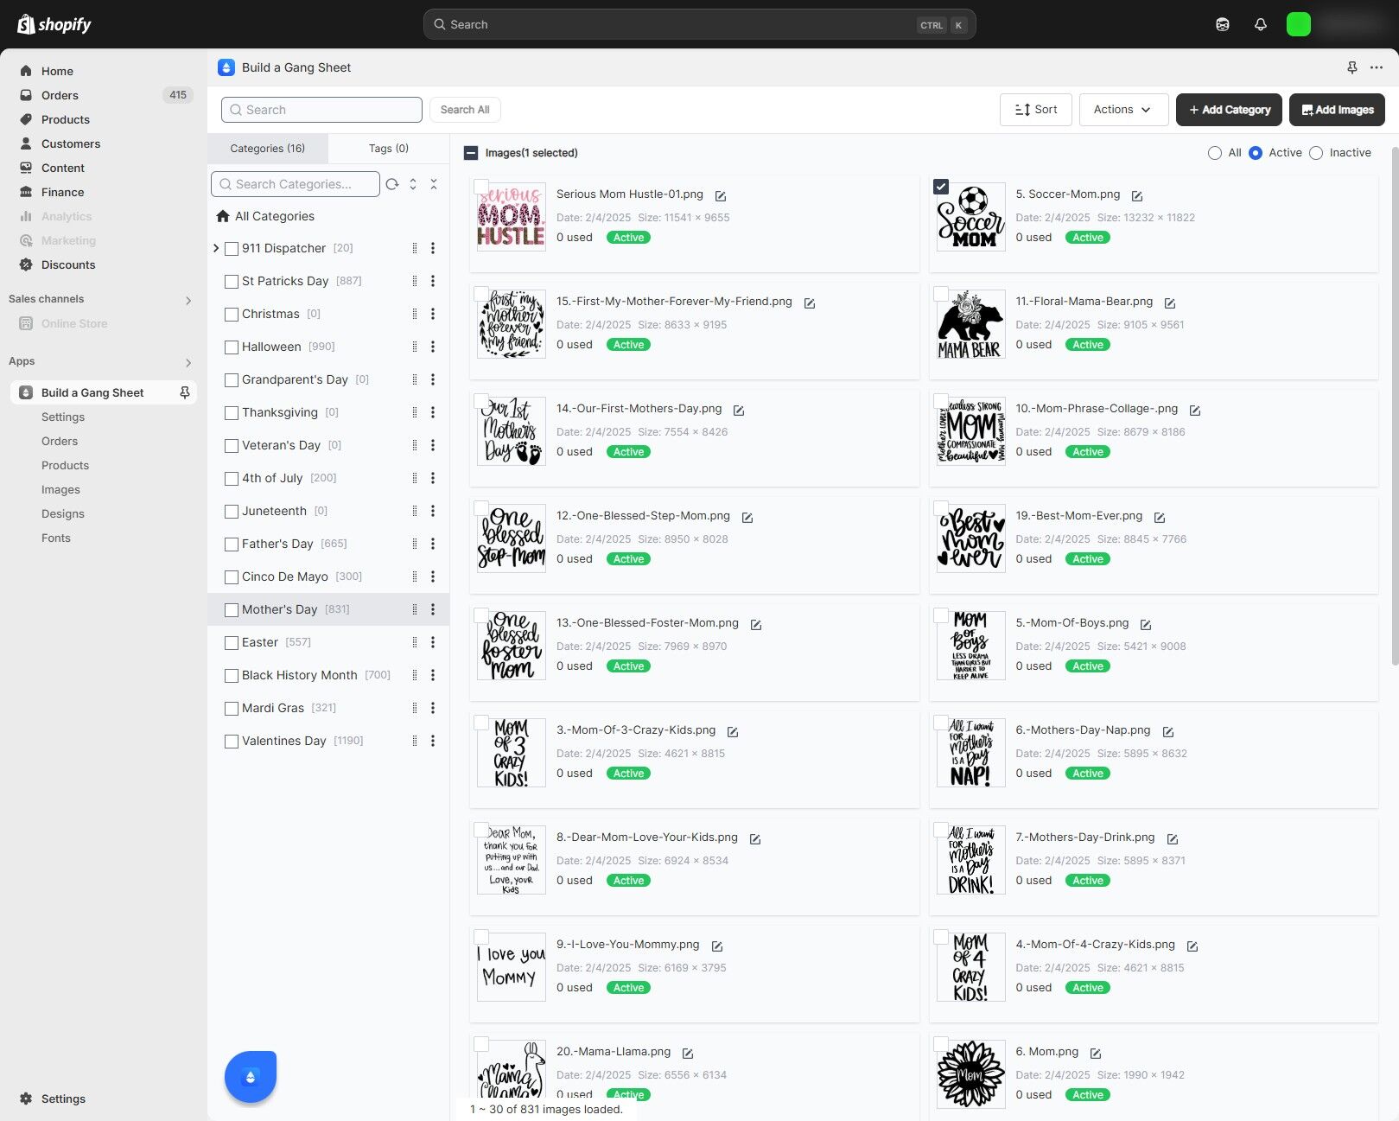This screenshot has width=1399, height=1121.
Task: Click the Search All button
Action: point(465,109)
